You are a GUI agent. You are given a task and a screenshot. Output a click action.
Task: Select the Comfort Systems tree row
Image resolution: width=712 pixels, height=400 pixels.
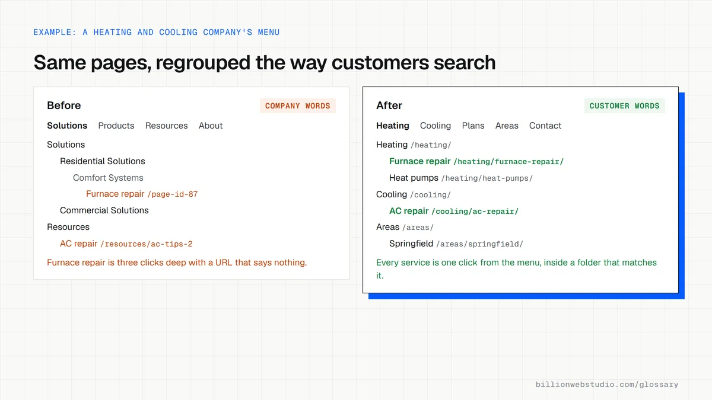(x=108, y=178)
